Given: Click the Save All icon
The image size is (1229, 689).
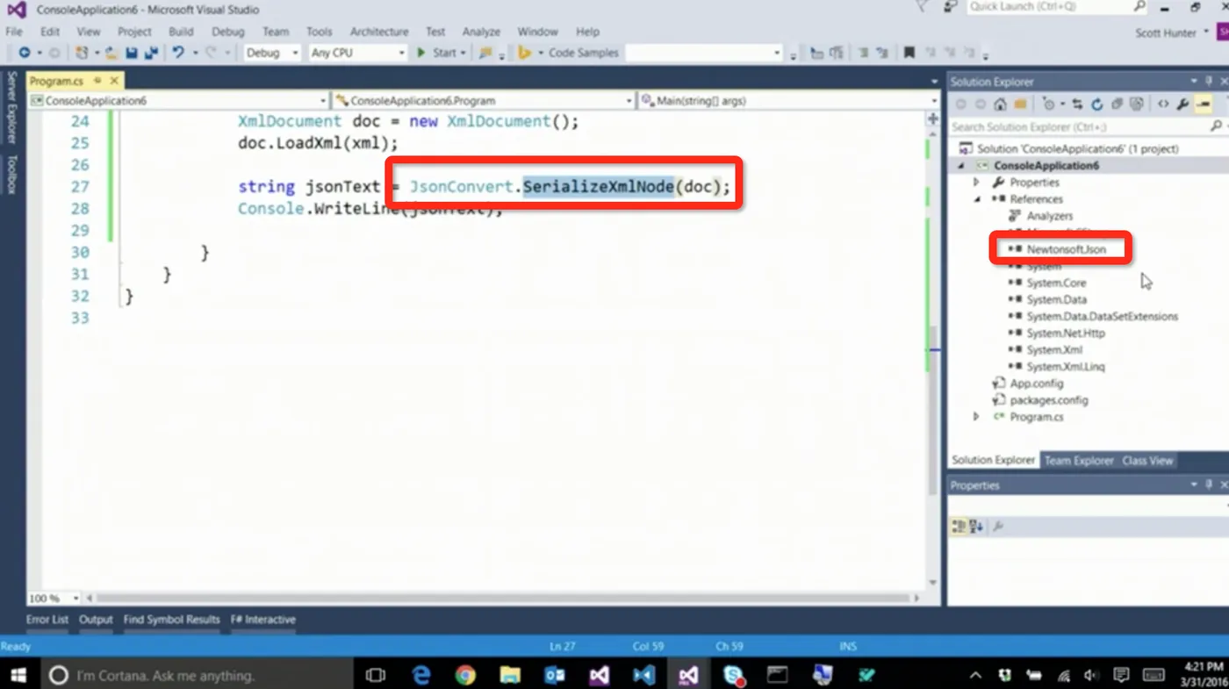Looking at the screenshot, I should [x=150, y=53].
